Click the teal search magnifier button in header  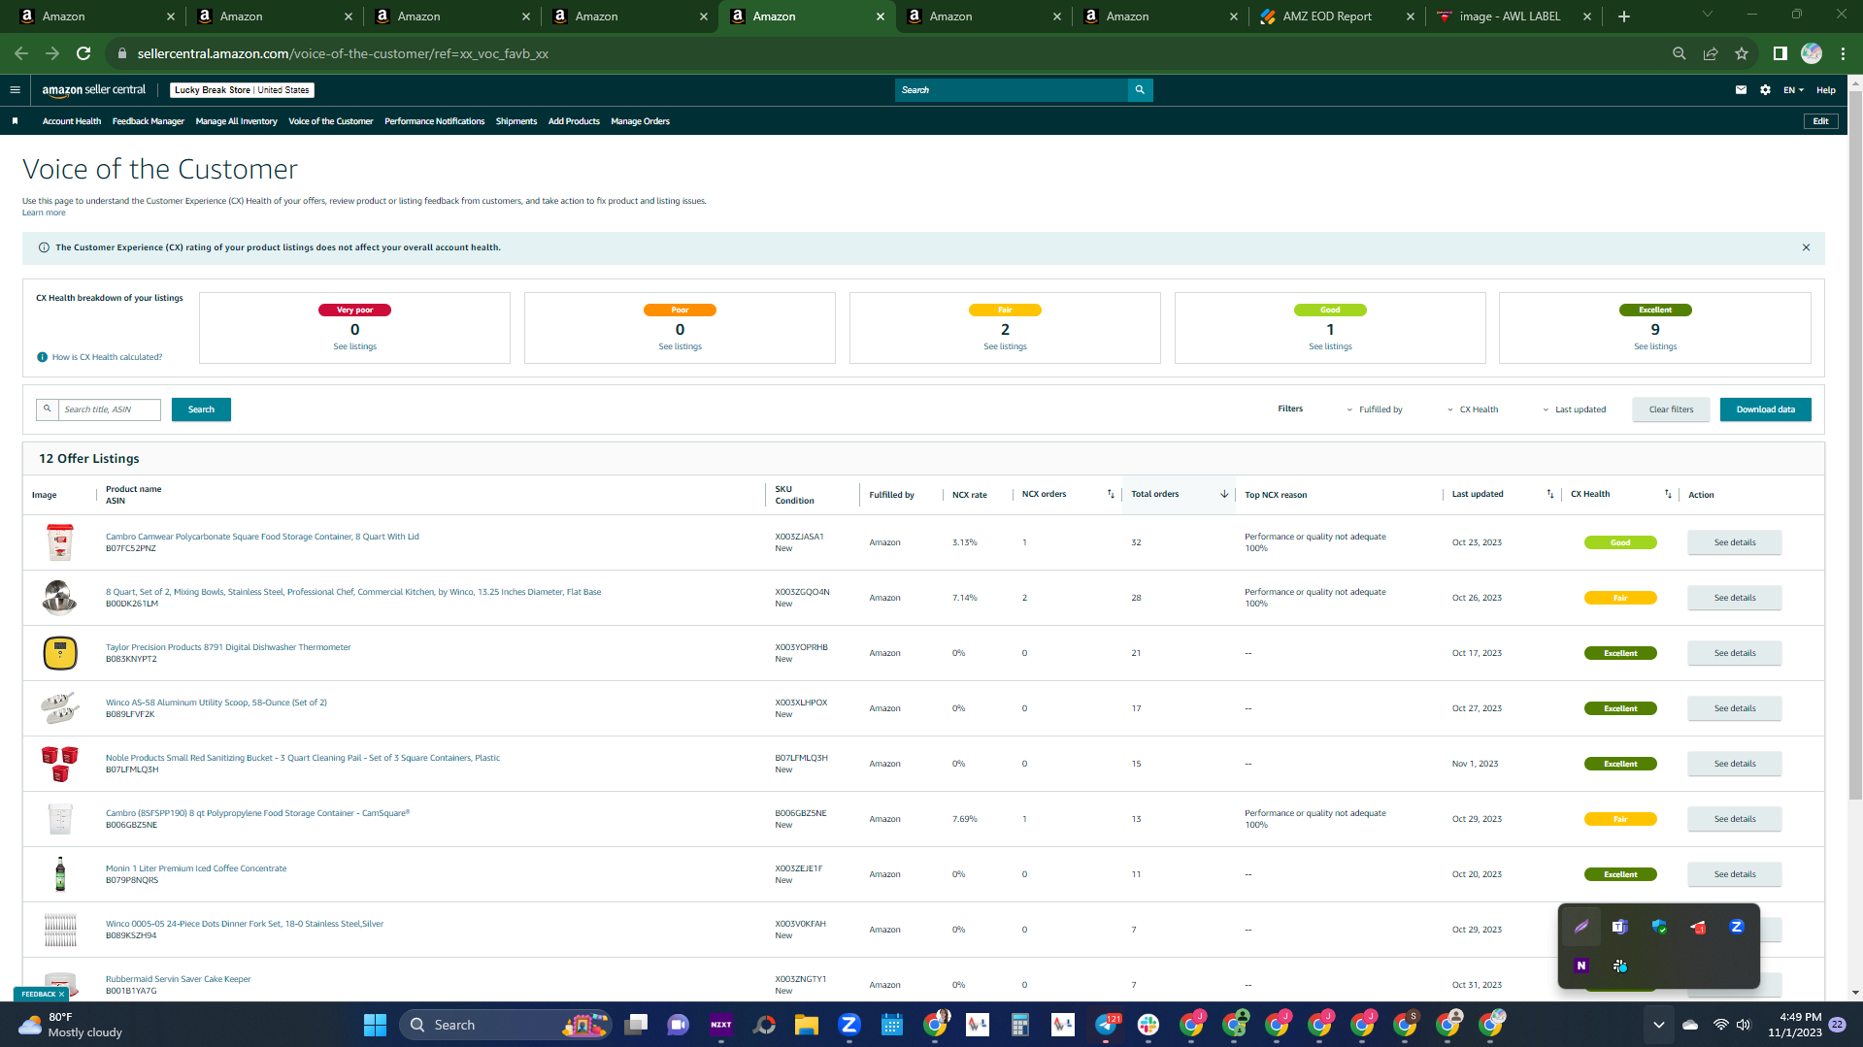1140,90
